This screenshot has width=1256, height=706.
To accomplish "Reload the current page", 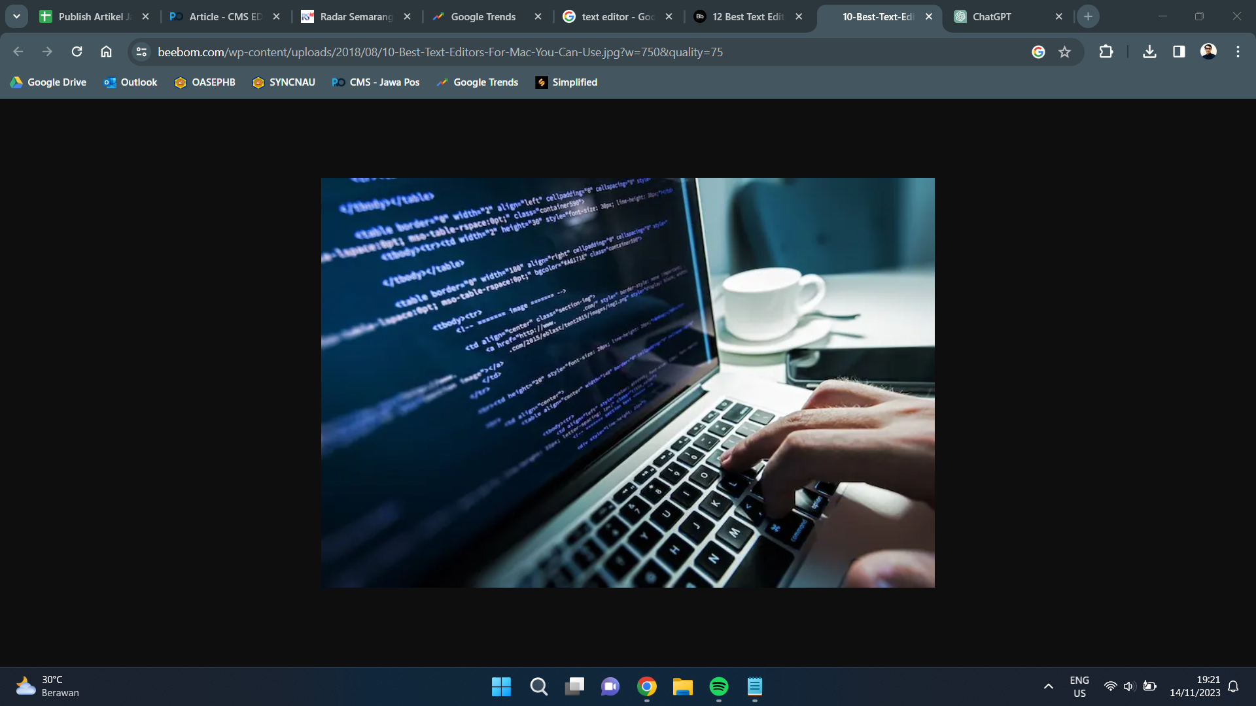I will pos(77,52).
